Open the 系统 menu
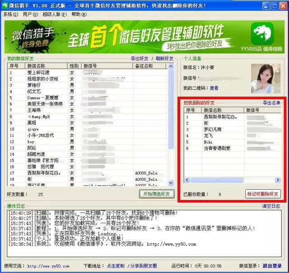Viewport: 289px width, 273px height. [x=10, y=14]
